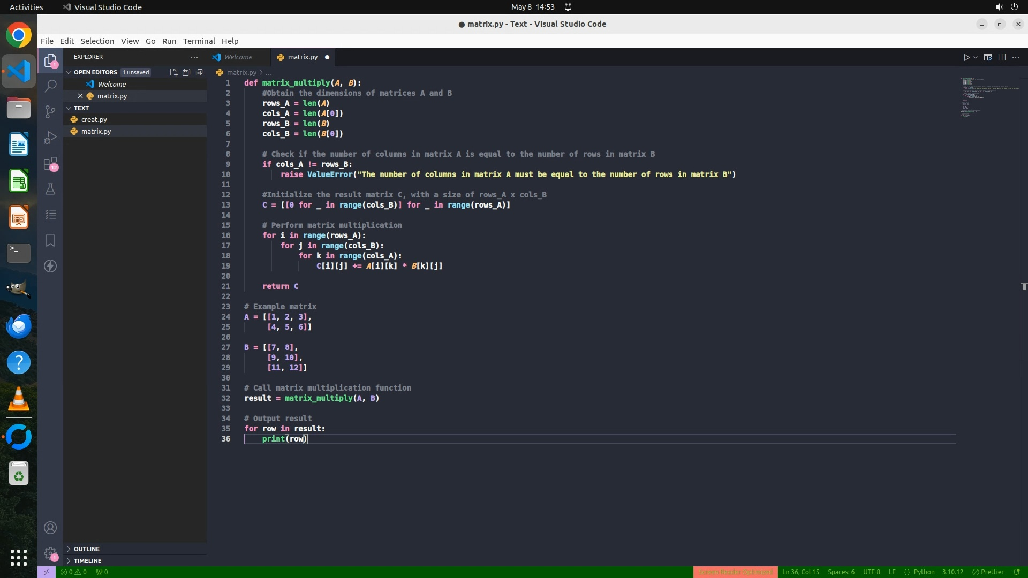Viewport: 1028px width, 578px height.
Task: Open the Source Control view
Action: click(50, 111)
